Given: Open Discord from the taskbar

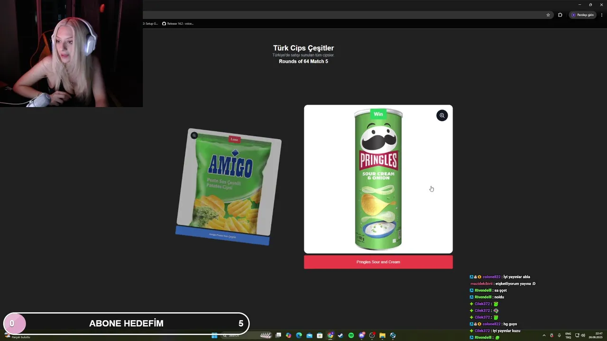Looking at the screenshot, I should pos(362,335).
